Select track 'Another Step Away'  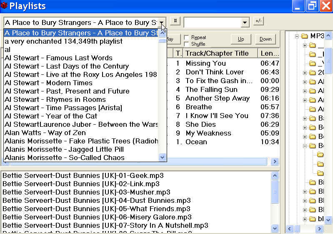(x=218, y=98)
